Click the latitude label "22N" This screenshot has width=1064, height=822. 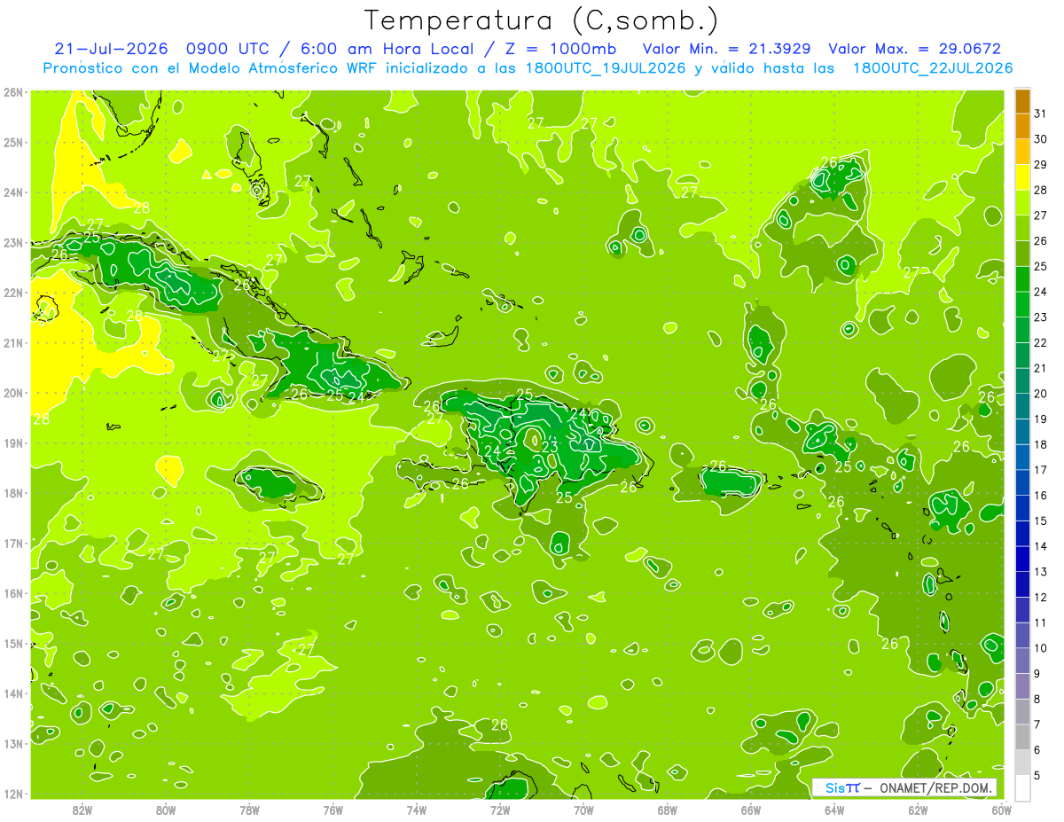[x=13, y=293]
